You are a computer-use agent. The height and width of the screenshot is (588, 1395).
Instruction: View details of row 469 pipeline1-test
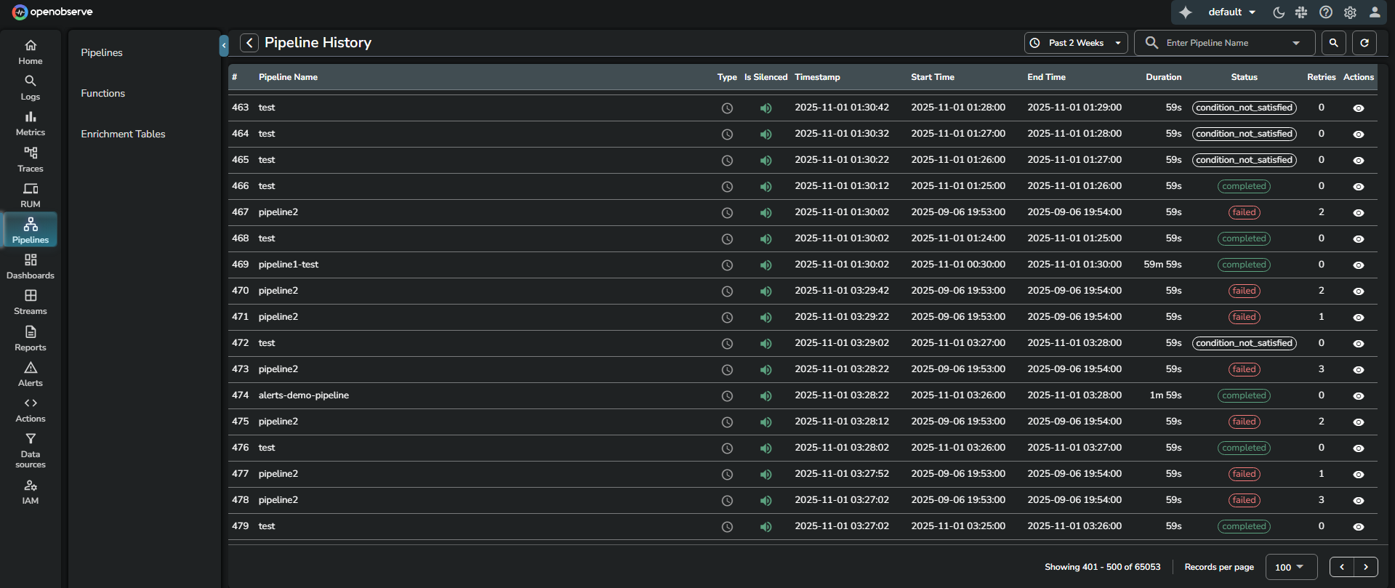(1358, 265)
